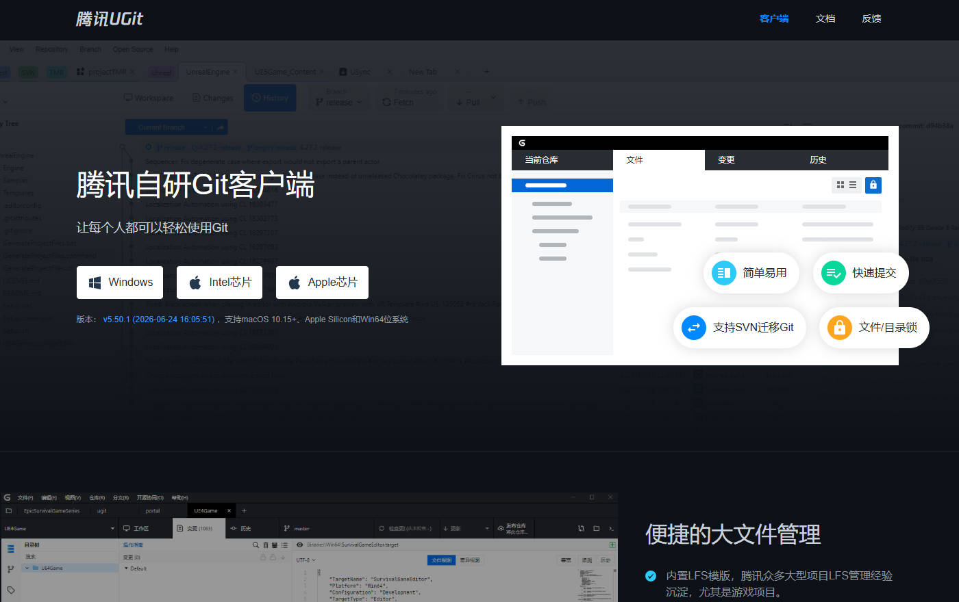Click the 快速提交 green checklist icon
Viewport: 959px width, 602px height.
point(834,273)
